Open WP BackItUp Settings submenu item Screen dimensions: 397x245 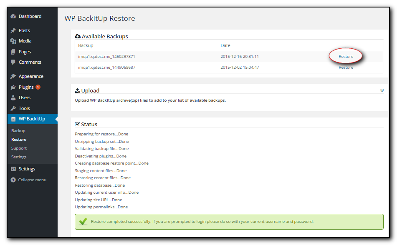(19, 157)
